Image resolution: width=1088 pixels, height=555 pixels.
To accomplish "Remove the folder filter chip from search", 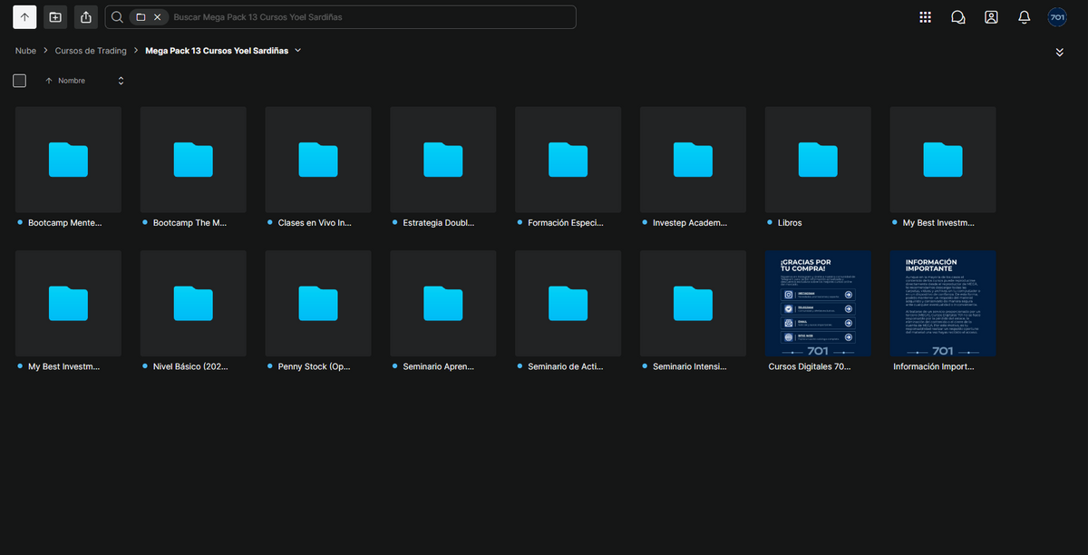I will point(157,17).
